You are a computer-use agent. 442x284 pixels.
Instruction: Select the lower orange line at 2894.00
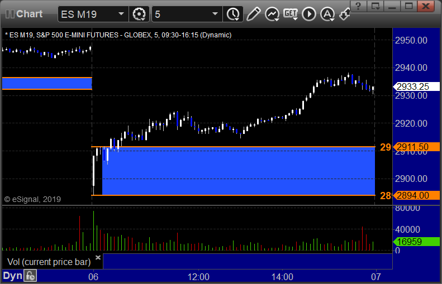[233, 195]
